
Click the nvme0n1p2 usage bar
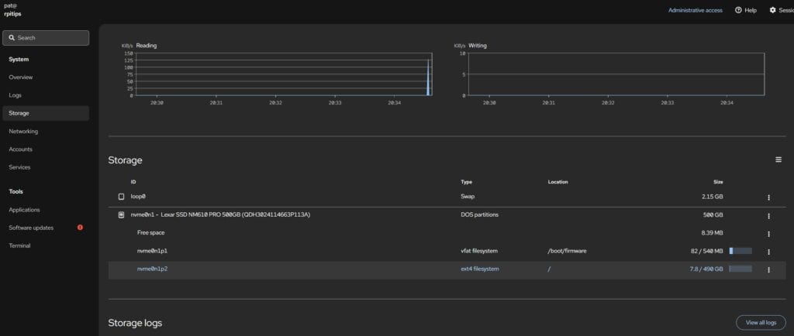click(740, 269)
